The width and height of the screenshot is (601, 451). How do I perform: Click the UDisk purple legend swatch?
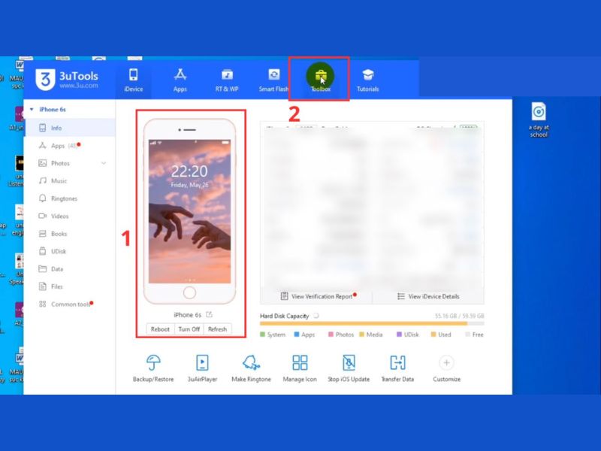tap(399, 334)
